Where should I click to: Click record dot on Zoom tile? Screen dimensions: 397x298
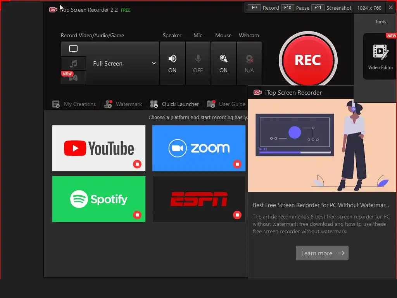click(x=237, y=164)
